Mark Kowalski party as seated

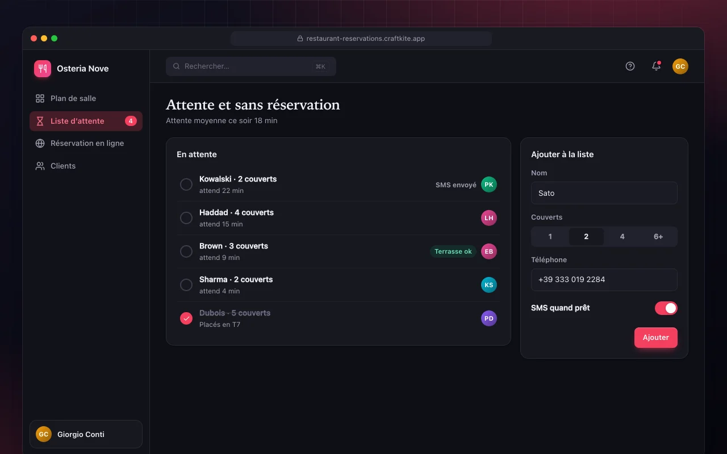(x=186, y=184)
